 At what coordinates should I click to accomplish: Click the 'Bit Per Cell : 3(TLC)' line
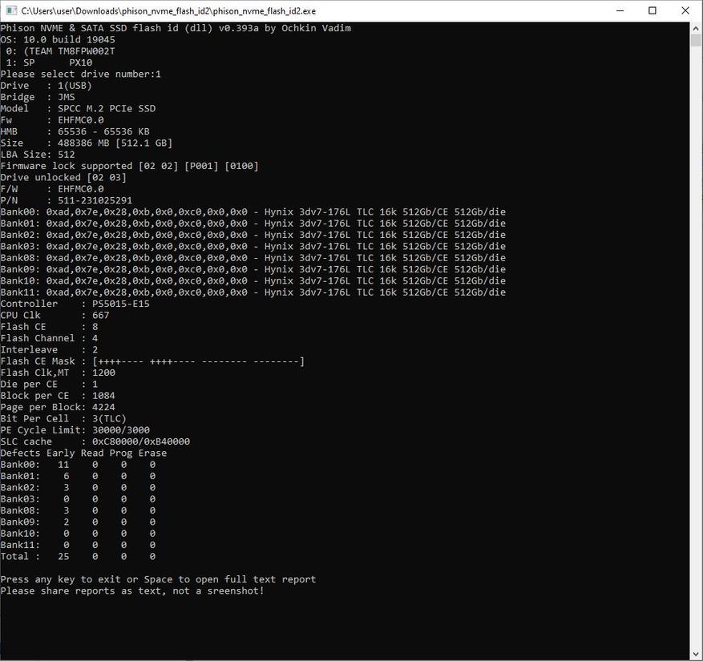coord(63,418)
